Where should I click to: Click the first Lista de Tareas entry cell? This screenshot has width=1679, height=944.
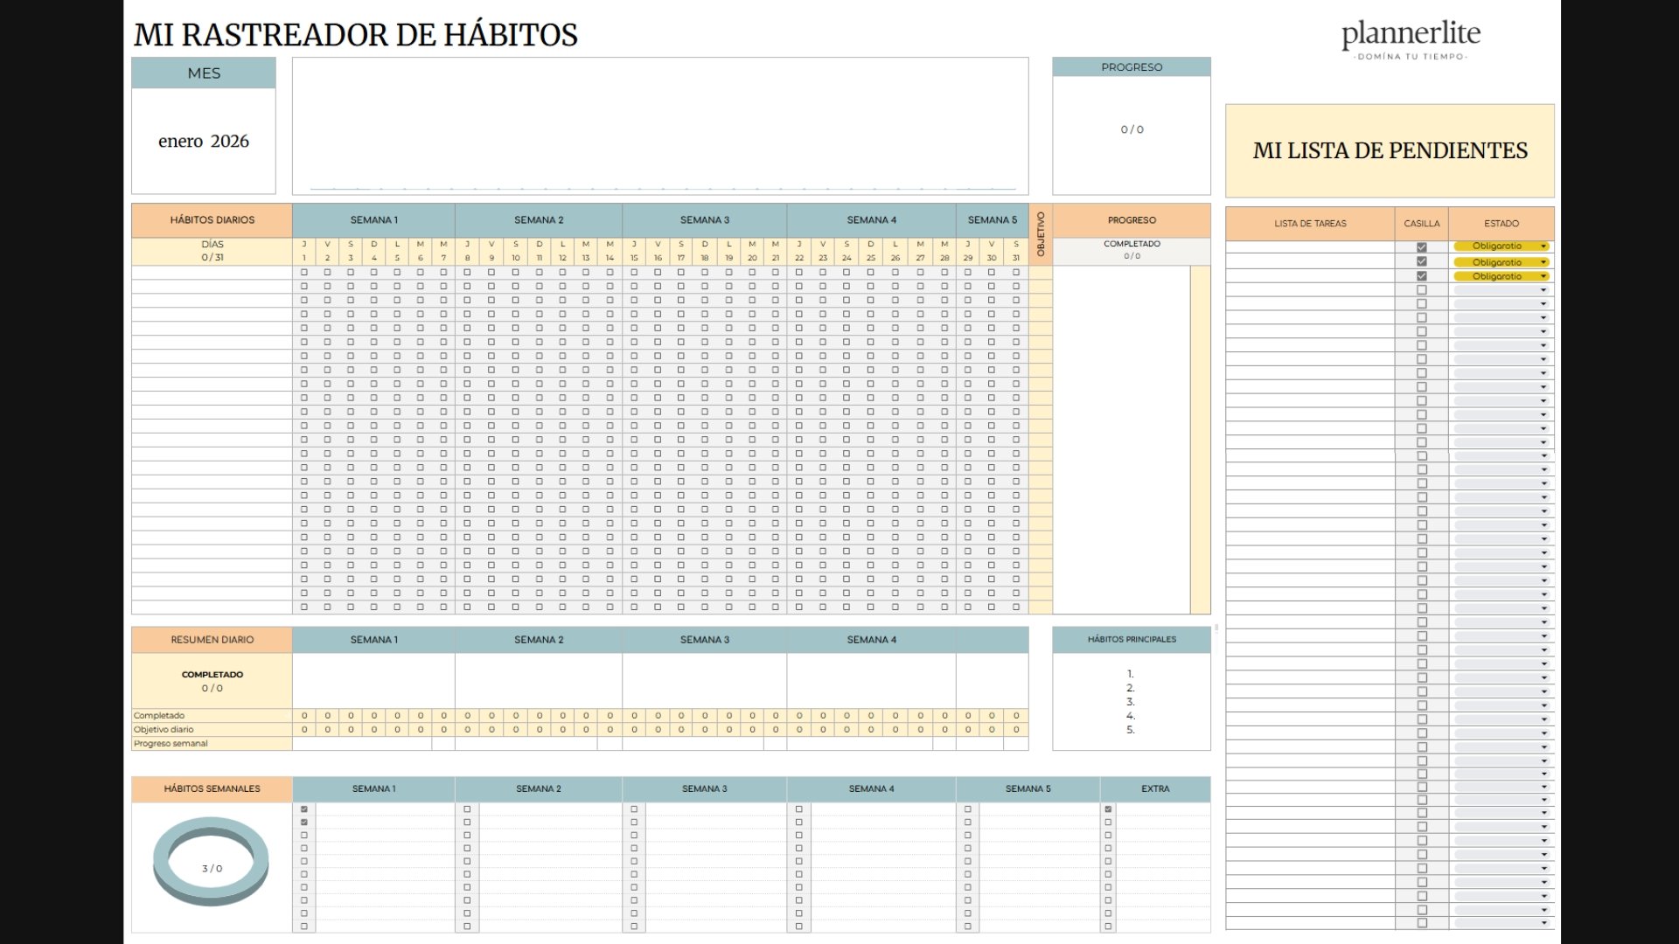[x=1309, y=247]
